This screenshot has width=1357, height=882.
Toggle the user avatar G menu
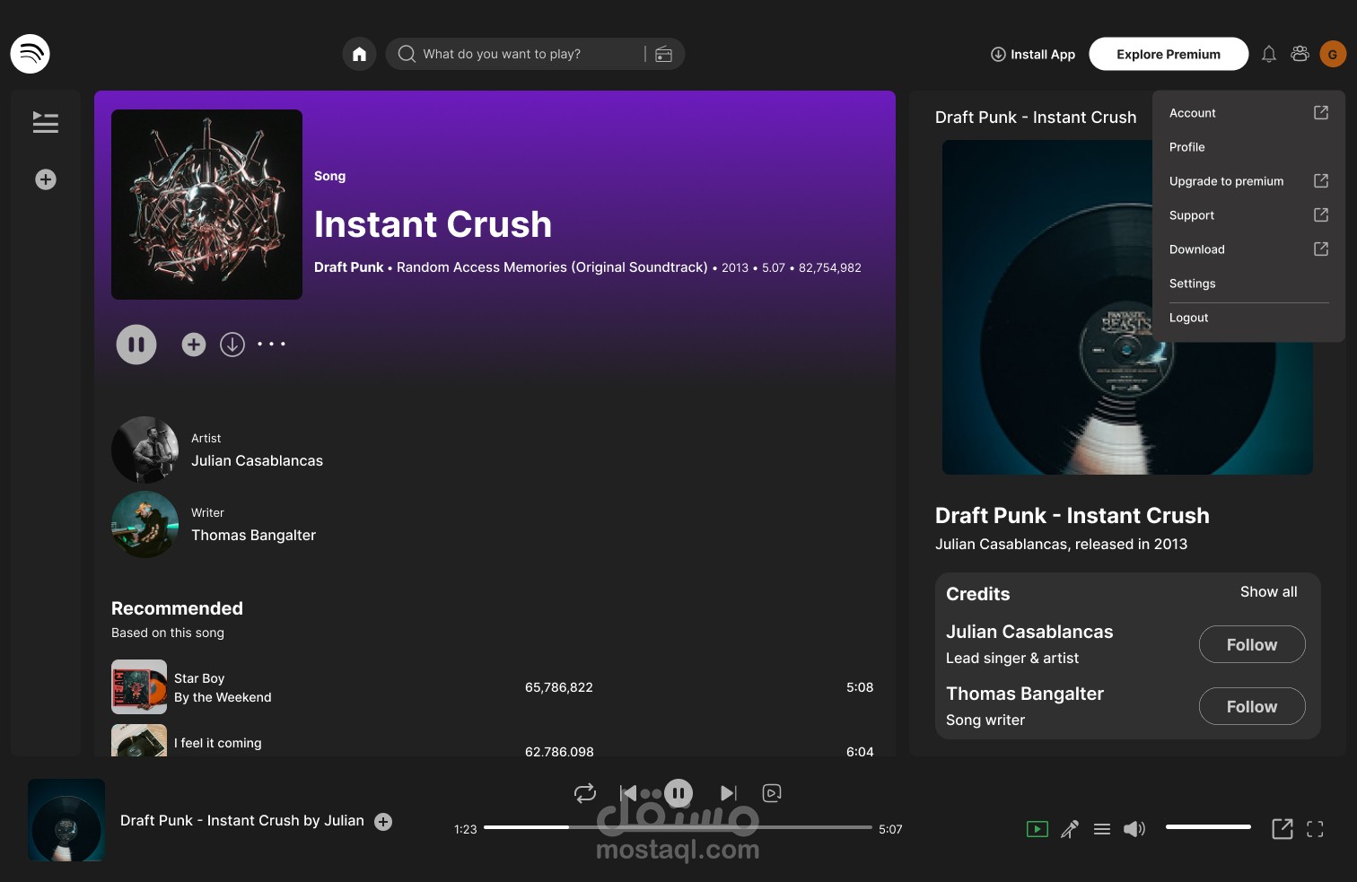click(x=1333, y=54)
